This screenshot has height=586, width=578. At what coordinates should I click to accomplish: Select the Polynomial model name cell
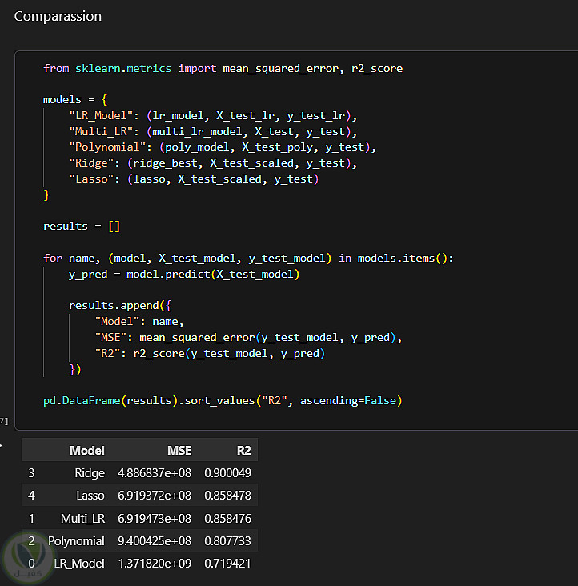[x=76, y=541]
